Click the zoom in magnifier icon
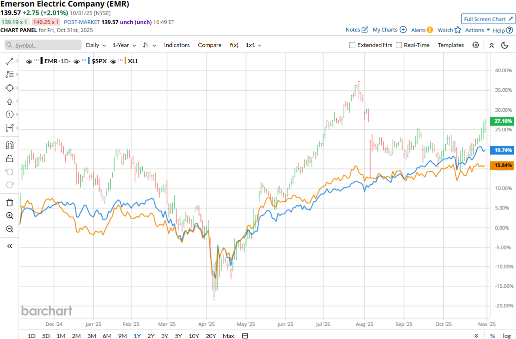 coord(10,216)
